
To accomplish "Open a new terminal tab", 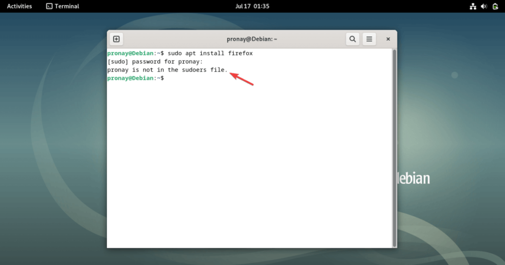I will pos(116,39).
